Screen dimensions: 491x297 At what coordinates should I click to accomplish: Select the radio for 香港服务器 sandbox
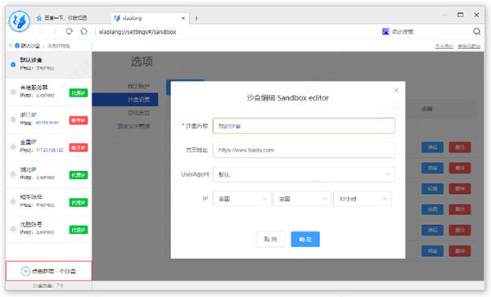click(x=13, y=92)
